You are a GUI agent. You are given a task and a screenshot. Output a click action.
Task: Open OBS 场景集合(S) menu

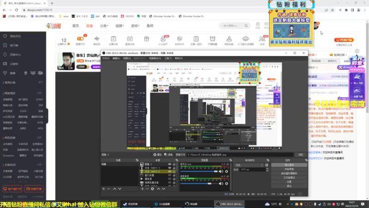coord(155,58)
